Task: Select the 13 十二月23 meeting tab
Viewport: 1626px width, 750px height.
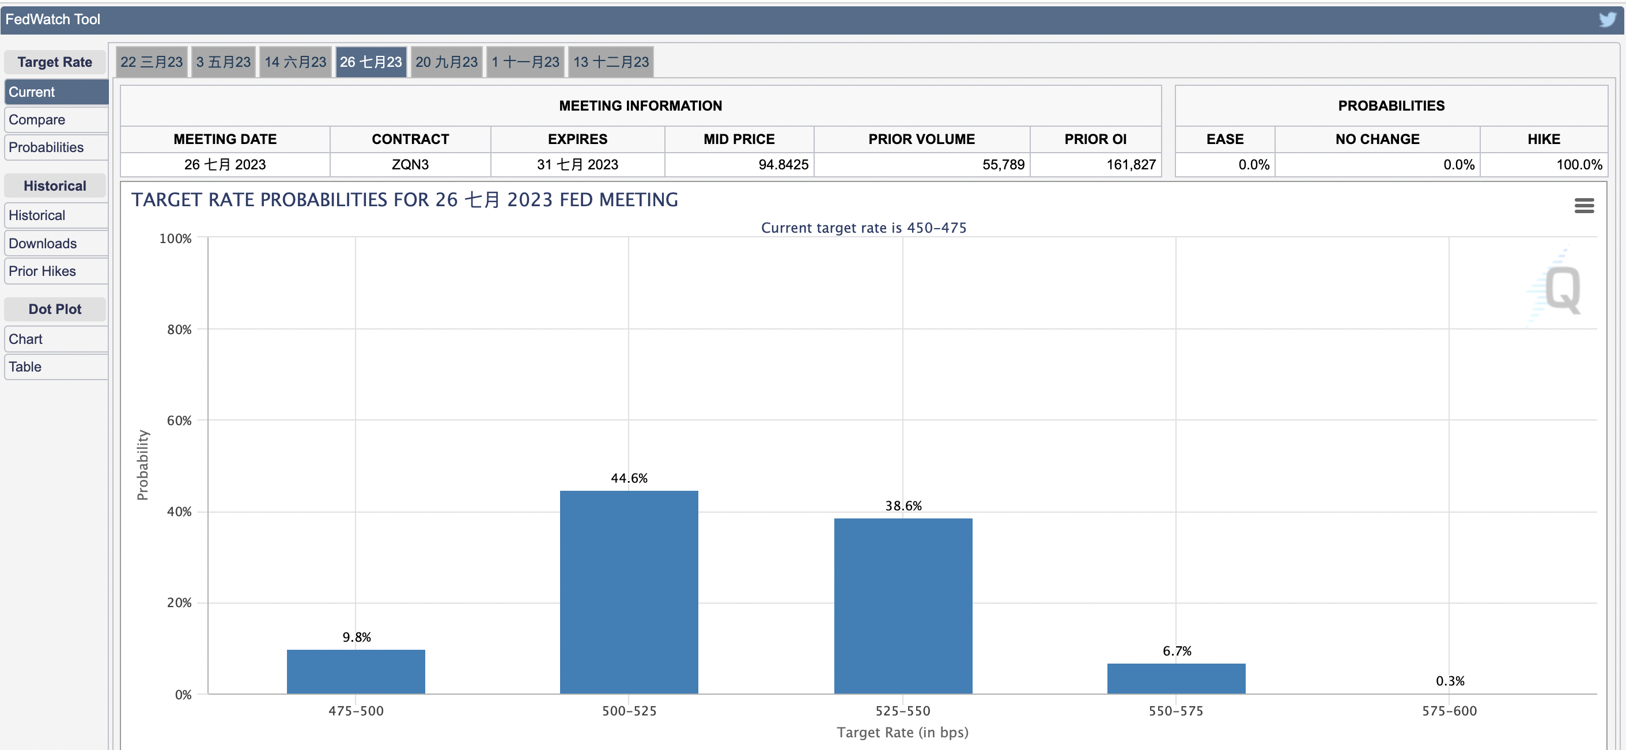Action: 611,62
